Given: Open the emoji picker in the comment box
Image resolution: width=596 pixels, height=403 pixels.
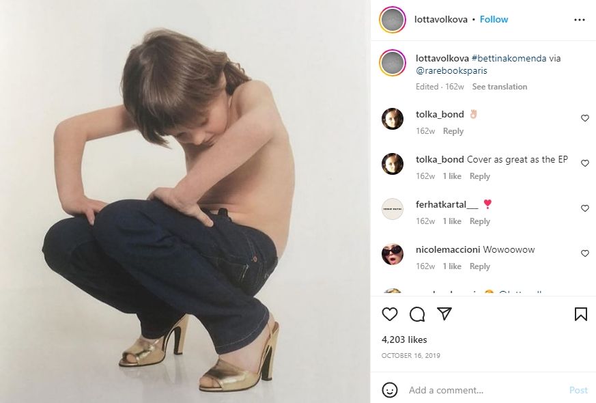Looking at the screenshot, I should (390, 390).
